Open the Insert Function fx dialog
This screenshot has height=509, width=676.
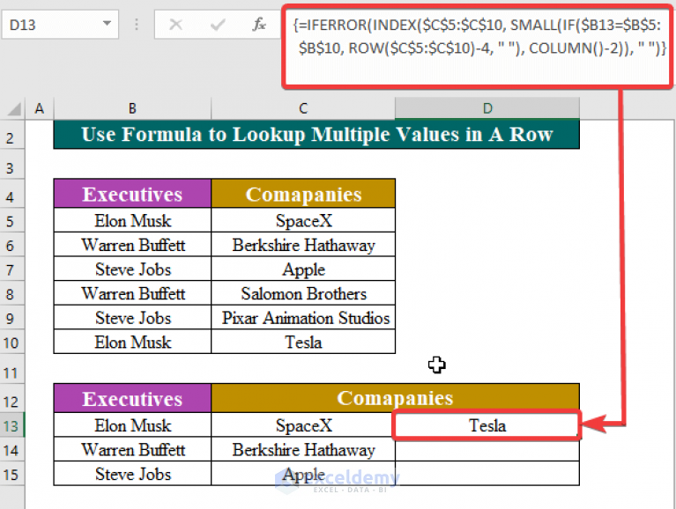[x=259, y=25]
